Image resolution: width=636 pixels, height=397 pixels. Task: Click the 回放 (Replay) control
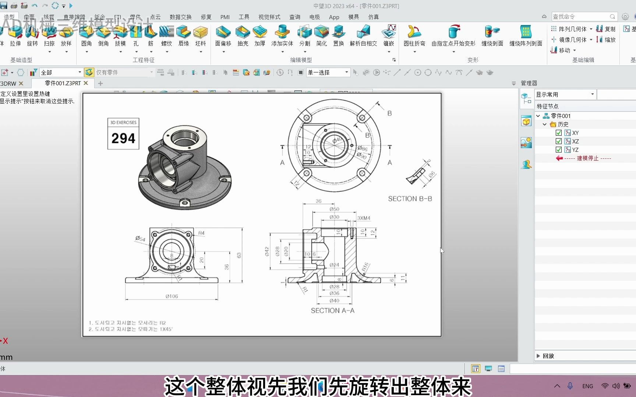pos(547,356)
